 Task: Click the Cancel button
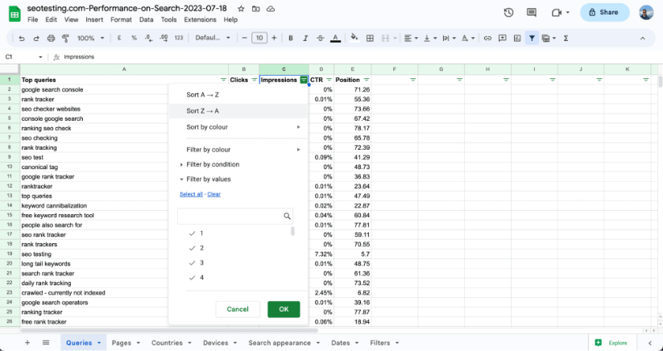238,309
